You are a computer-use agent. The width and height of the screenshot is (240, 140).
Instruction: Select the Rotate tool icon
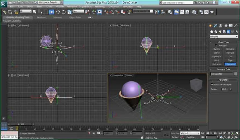64,12
